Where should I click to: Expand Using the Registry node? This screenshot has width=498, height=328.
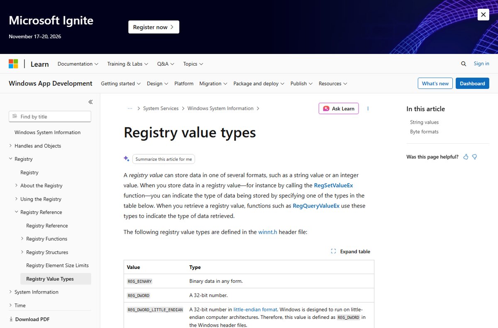click(x=16, y=199)
